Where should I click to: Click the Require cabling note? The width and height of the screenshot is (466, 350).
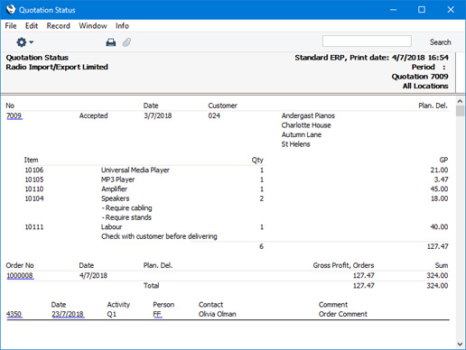tap(126, 208)
